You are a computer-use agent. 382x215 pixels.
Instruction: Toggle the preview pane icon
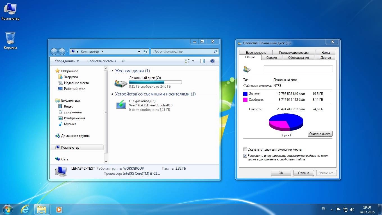pyautogui.click(x=203, y=61)
